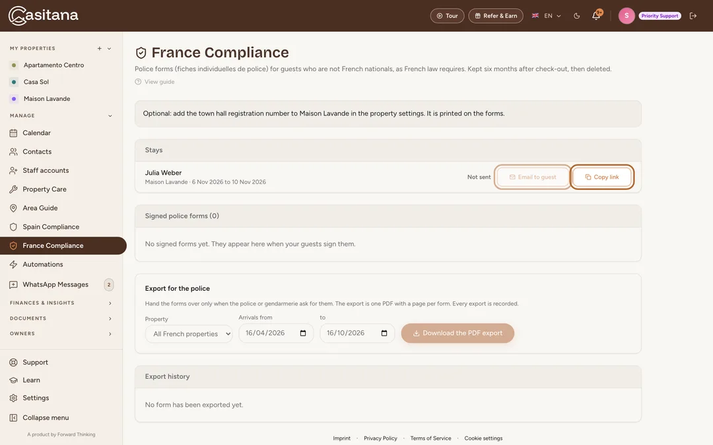This screenshot has width=713, height=445.
Task: Open Spain Compliance
Action: tap(50, 227)
